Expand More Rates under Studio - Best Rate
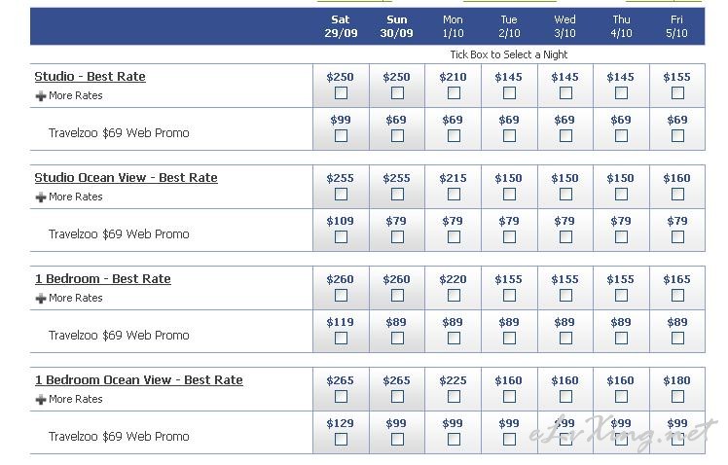728x465 pixels. tap(69, 95)
